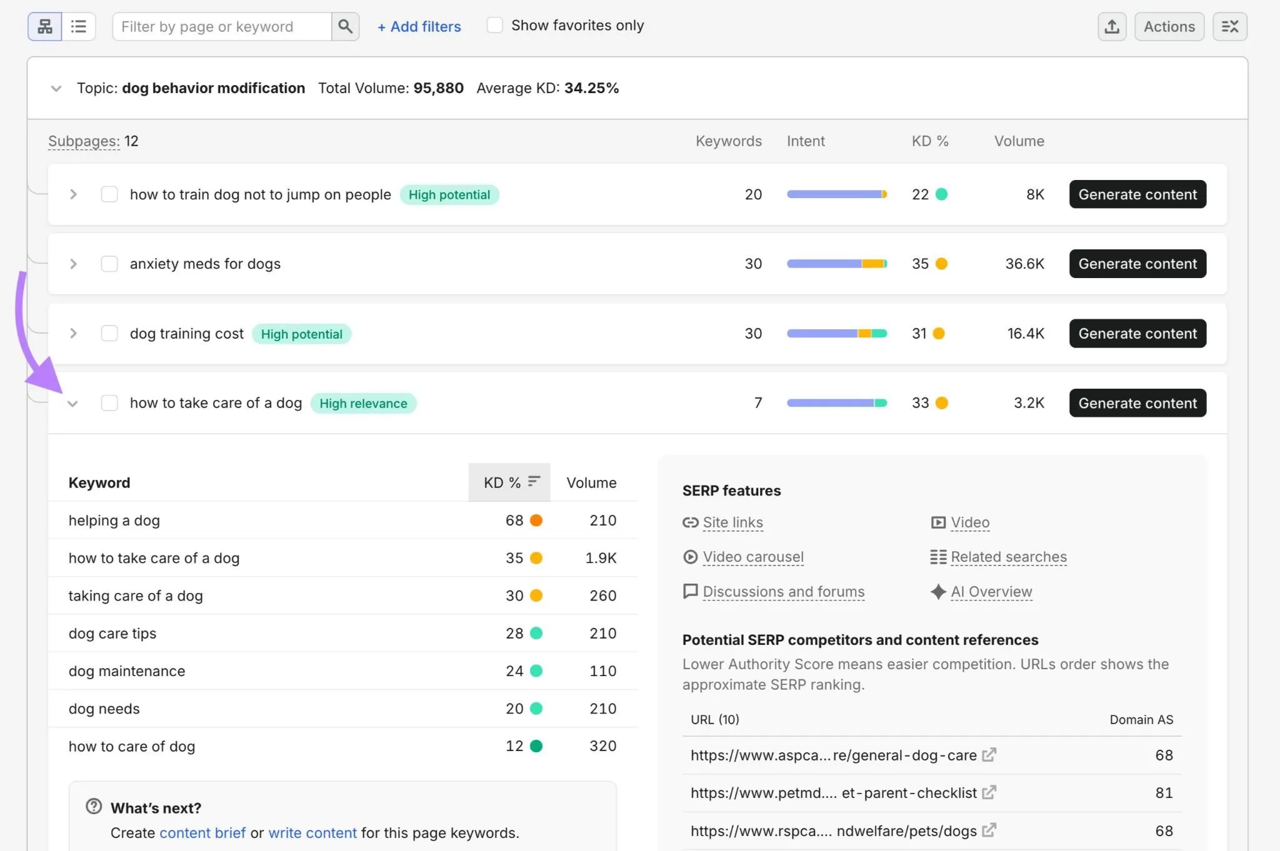Check the 'how to take care of a dog' subpage row
Viewport: 1280px width, 851px height.
pos(109,403)
